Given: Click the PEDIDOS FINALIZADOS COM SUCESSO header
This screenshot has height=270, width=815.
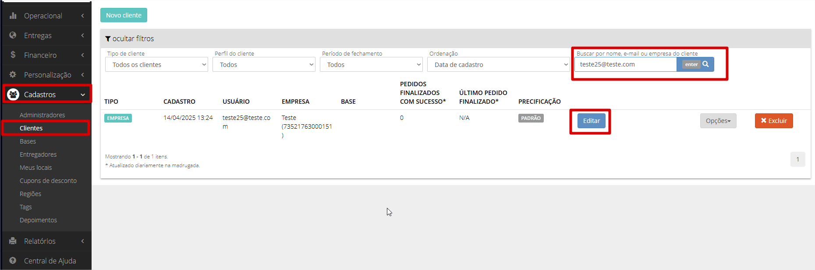Looking at the screenshot, I should click(x=422, y=93).
